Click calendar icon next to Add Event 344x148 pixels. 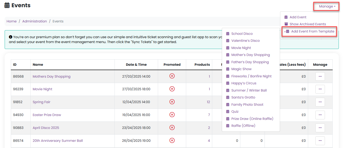tap(286, 17)
